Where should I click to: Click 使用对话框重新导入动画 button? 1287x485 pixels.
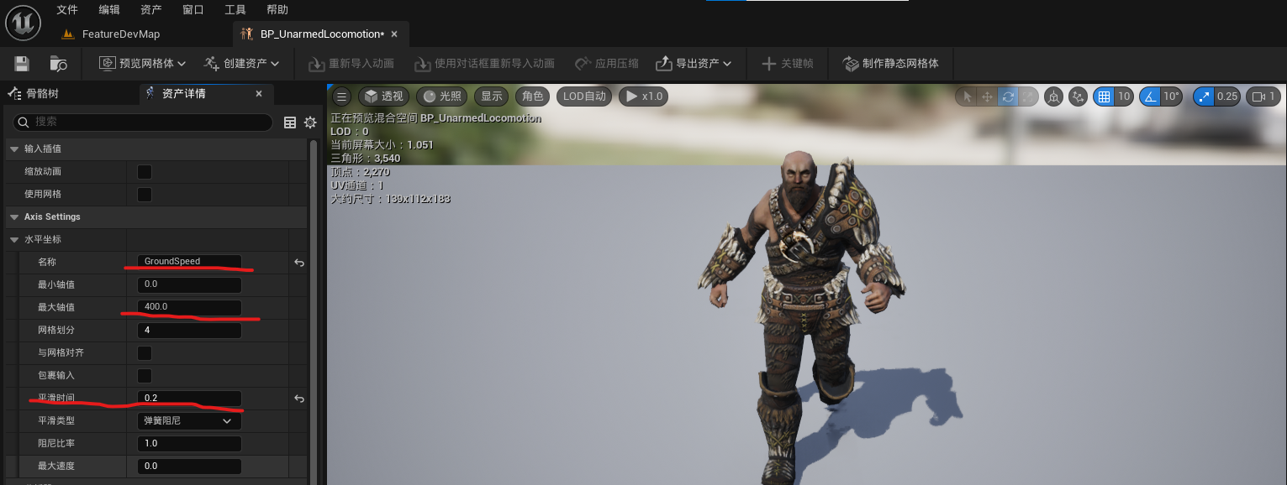[x=484, y=64]
